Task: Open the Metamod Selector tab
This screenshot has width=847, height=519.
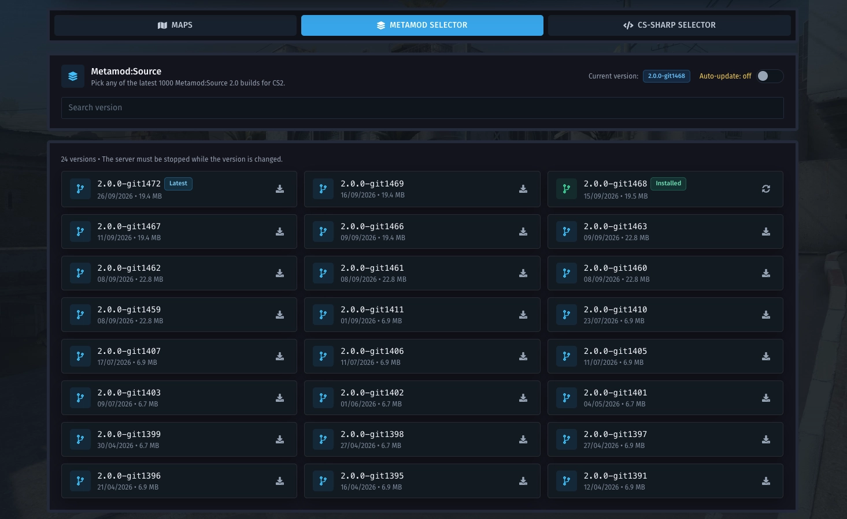Action: pos(422,25)
